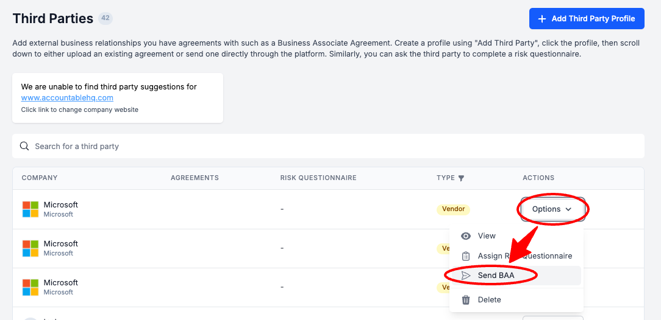Select Assign Risk Questionnaire menu item
Viewport: 661px width, 320px height.
coord(516,256)
